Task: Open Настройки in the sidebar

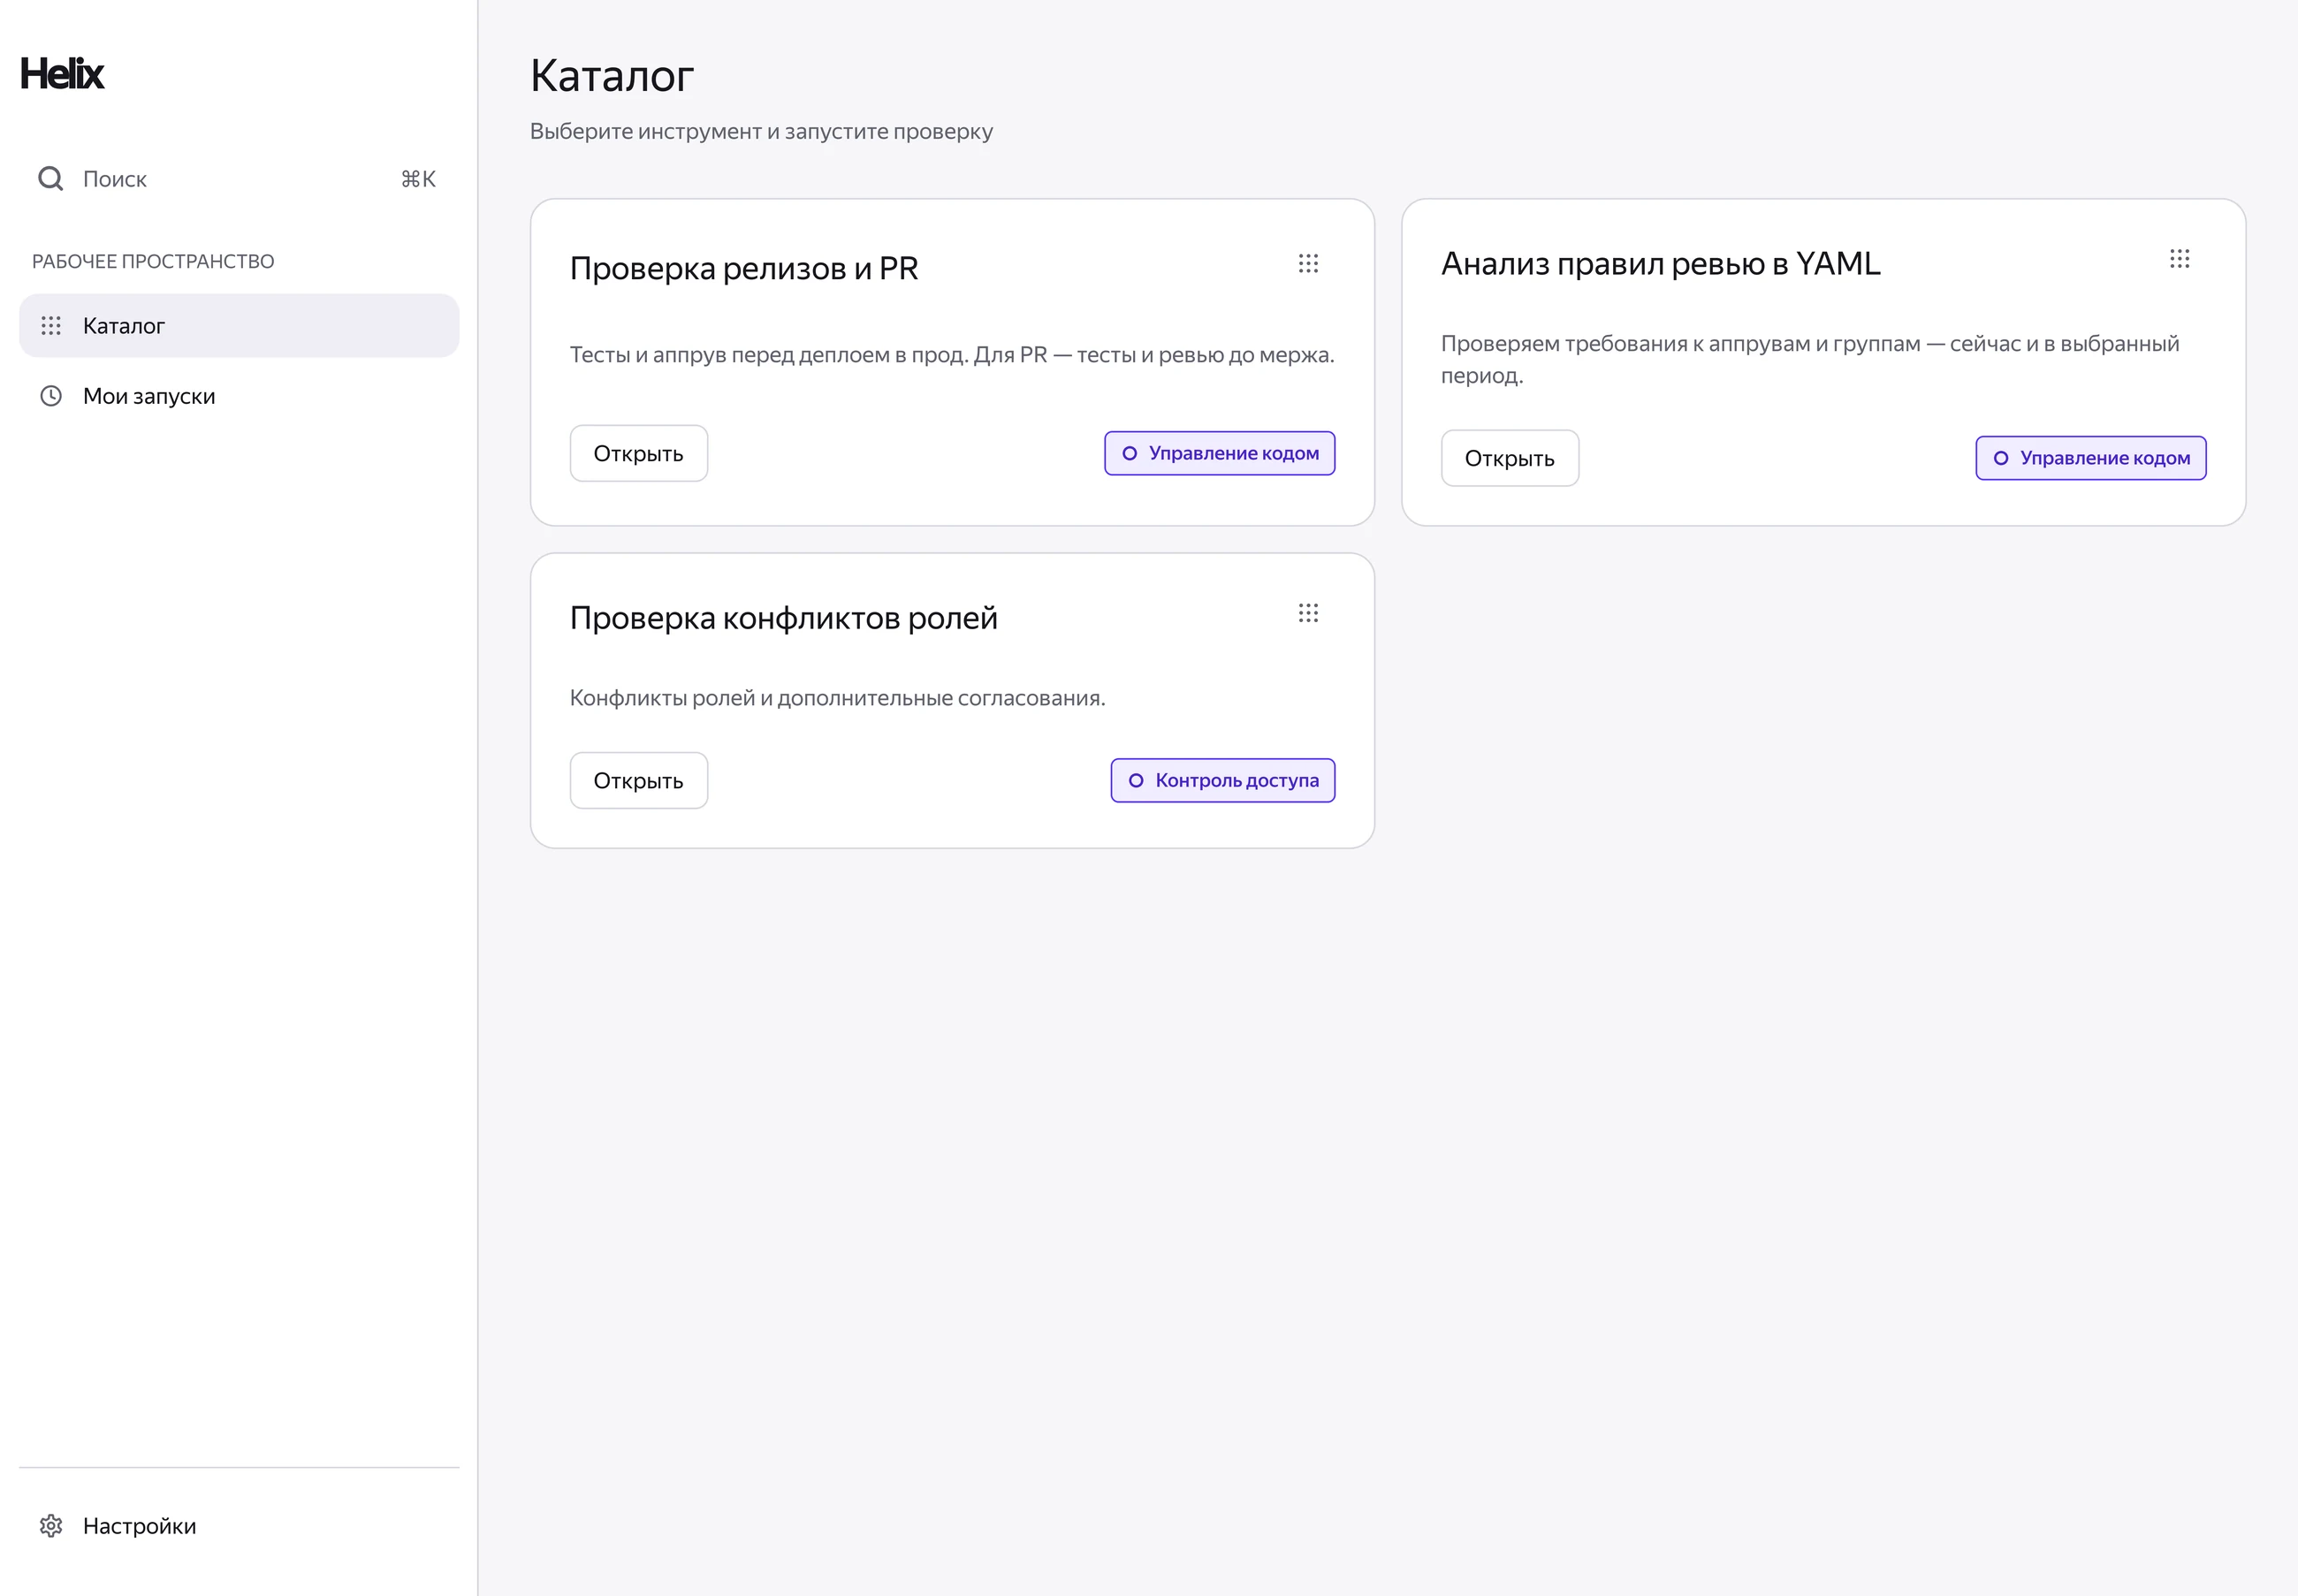Action: (239, 1526)
